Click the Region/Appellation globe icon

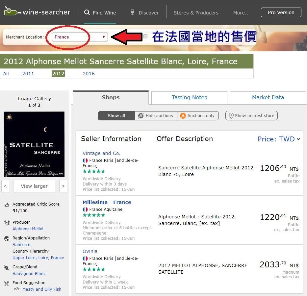(7, 238)
